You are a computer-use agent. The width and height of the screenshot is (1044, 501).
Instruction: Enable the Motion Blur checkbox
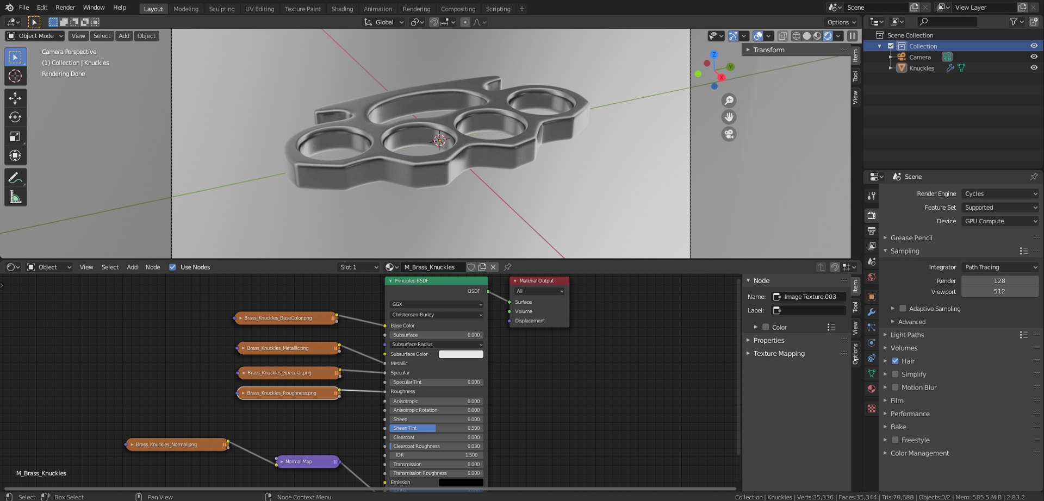pos(895,387)
